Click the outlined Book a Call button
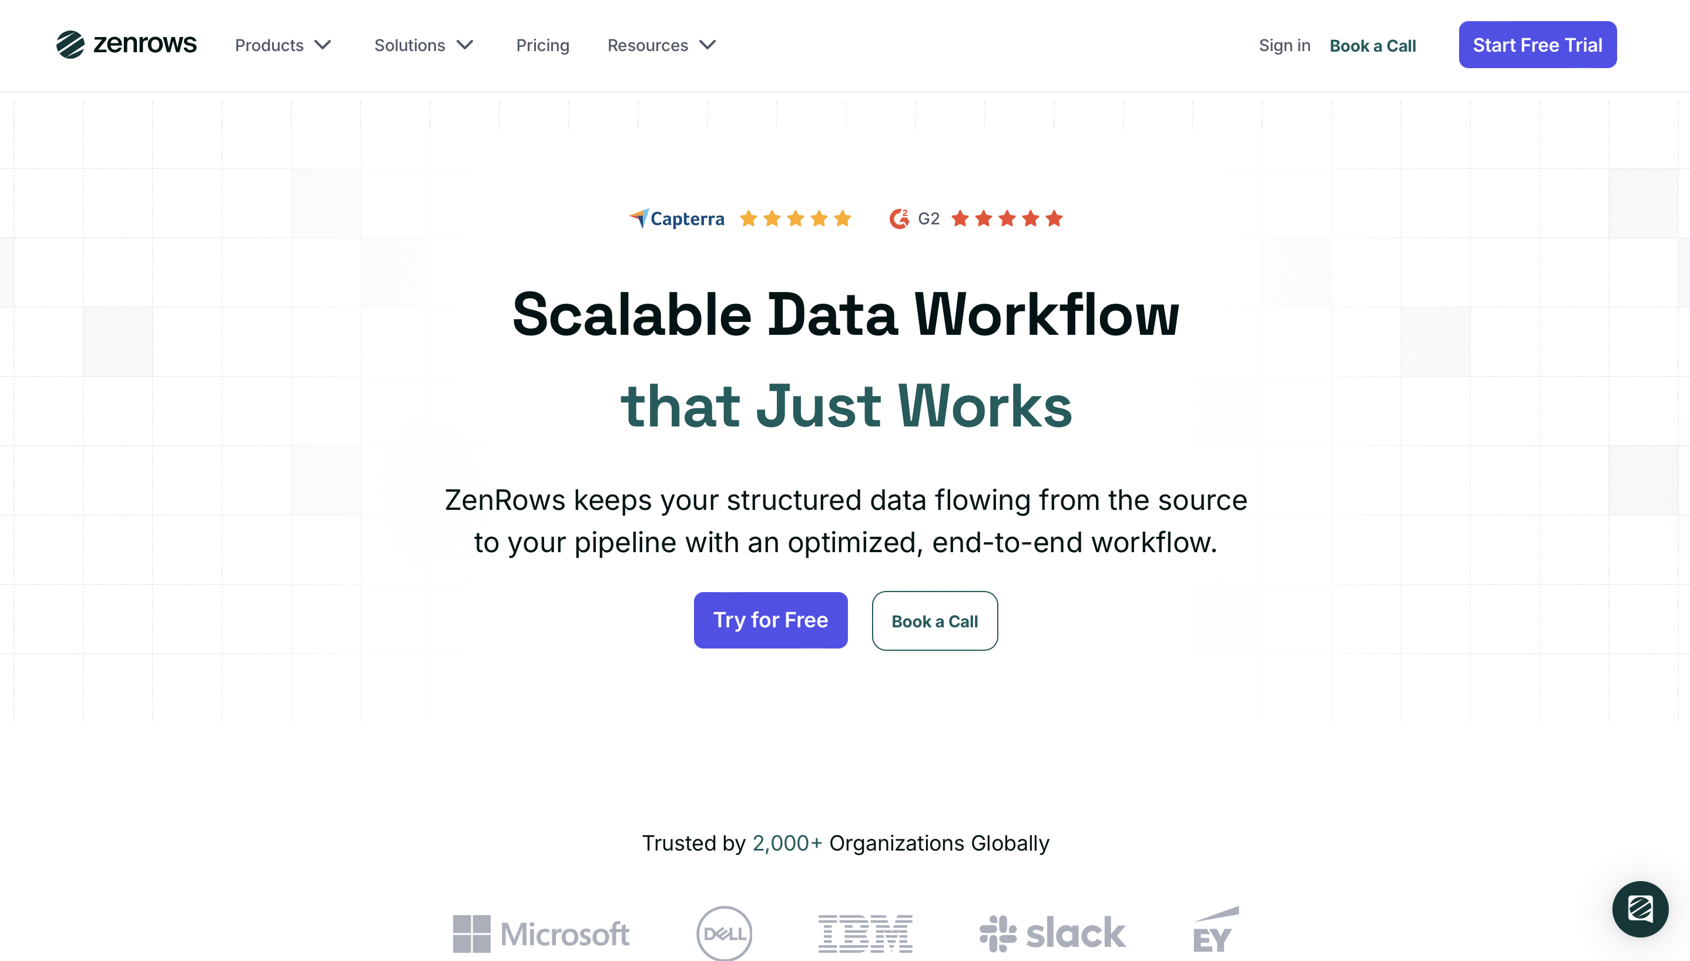This screenshot has height=961, width=1690. pyautogui.click(x=935, y=620)
